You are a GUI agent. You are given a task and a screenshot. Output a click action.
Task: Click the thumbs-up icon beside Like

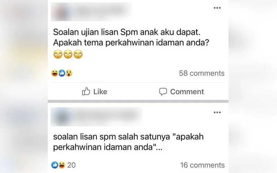coord(86,91)
